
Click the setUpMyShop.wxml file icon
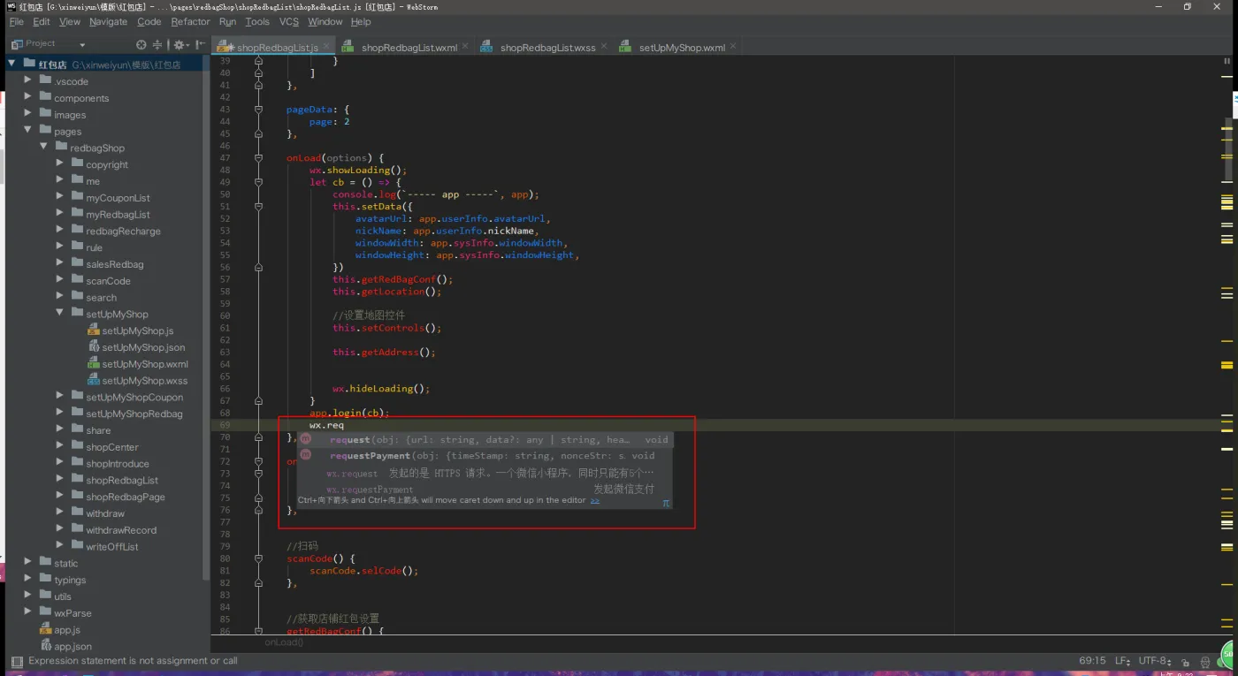click(x=94, y=364)
